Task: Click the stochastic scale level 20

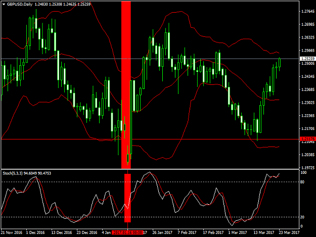Action: (302, 217)
